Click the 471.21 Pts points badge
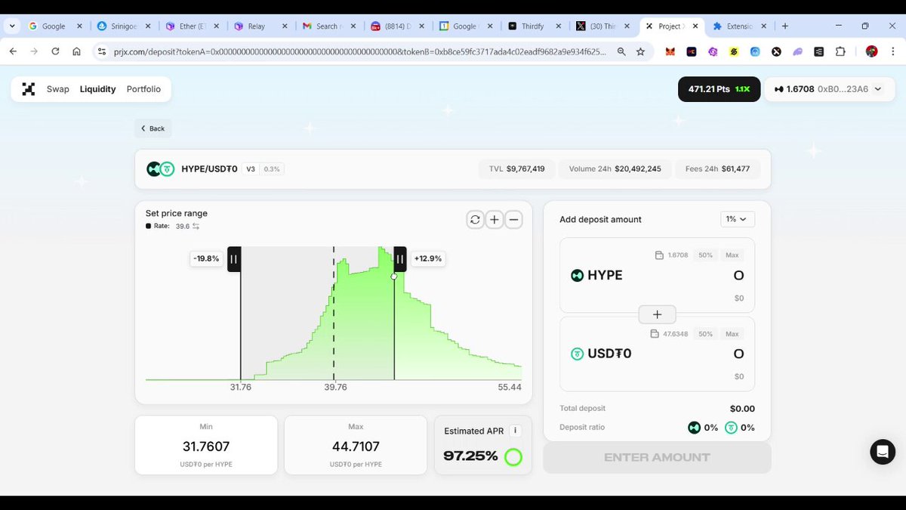Screen dimensions: 906x510 (719, 89)
